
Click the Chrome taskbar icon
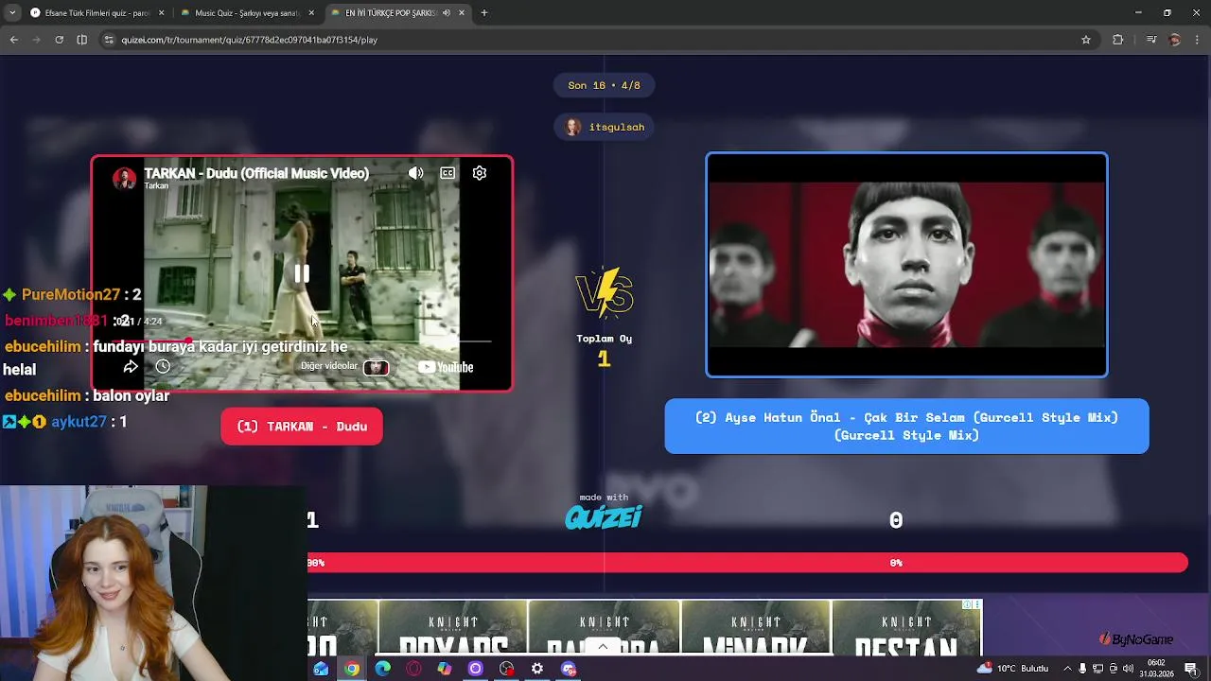(x=352, y=669)
